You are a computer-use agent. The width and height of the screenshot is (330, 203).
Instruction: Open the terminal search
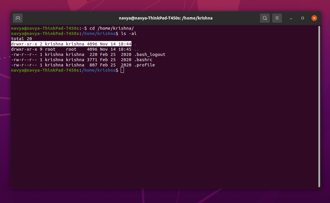(265, 18)
